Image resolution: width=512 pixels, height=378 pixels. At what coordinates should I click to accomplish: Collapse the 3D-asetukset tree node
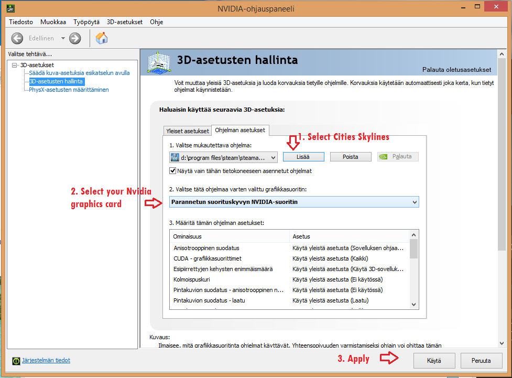[14, 65]
